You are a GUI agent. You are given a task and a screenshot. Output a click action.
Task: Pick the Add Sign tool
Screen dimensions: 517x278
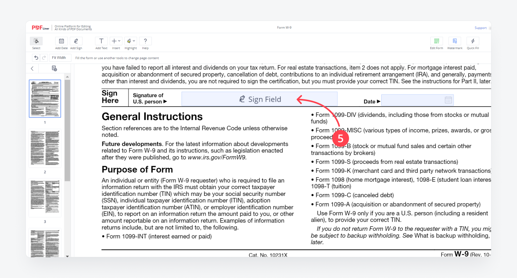tap(76, 41)
